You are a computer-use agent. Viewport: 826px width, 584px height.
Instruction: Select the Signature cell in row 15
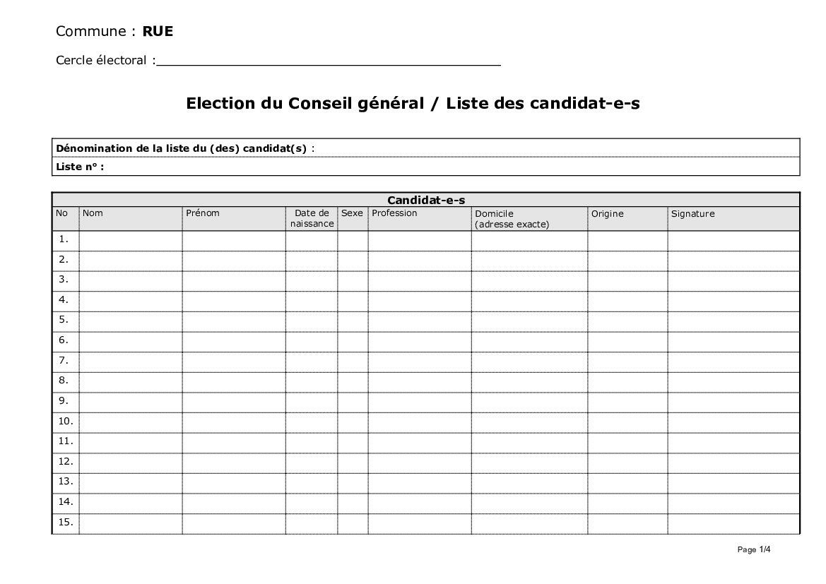733,523
